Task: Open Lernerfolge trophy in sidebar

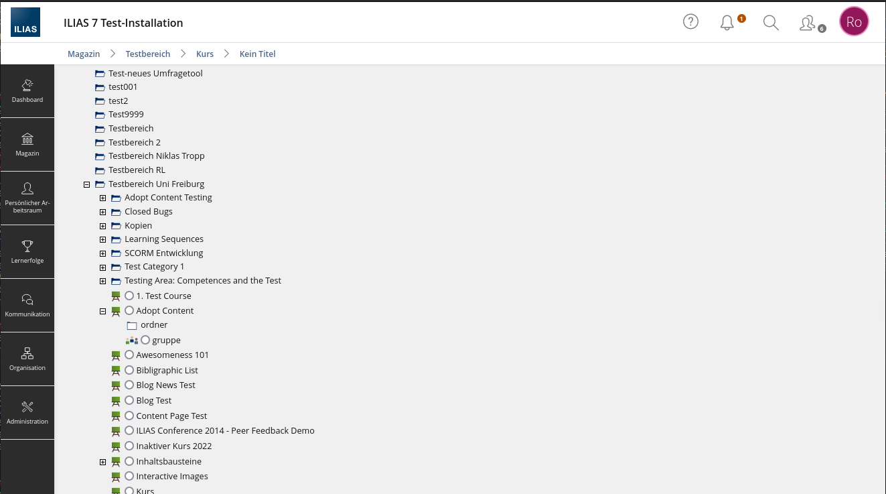Action: (27, 252)
